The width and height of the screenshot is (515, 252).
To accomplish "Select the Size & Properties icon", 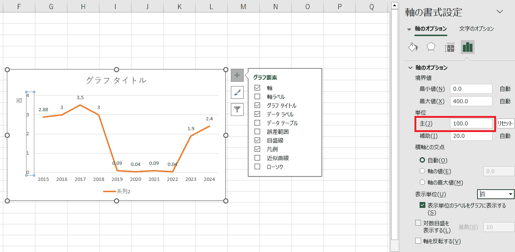I will [449, 47].
